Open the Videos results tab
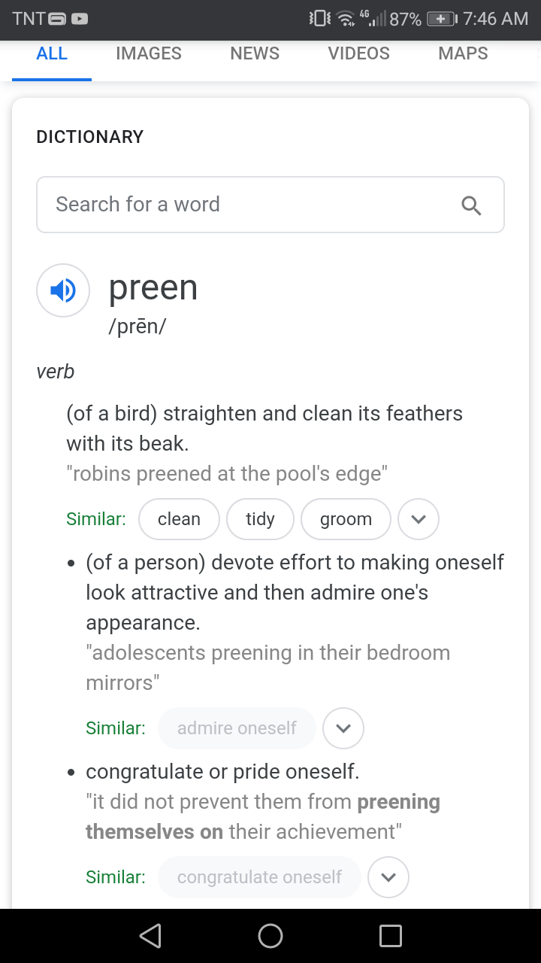The width and height of the screenshot is (541, 963). (358, 53)
